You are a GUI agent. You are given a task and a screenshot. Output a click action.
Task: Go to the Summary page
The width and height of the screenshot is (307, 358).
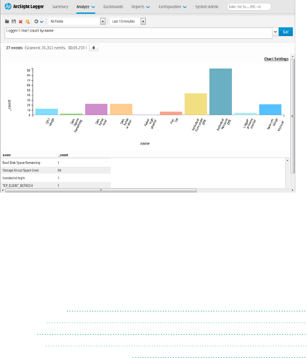(60, 7)
